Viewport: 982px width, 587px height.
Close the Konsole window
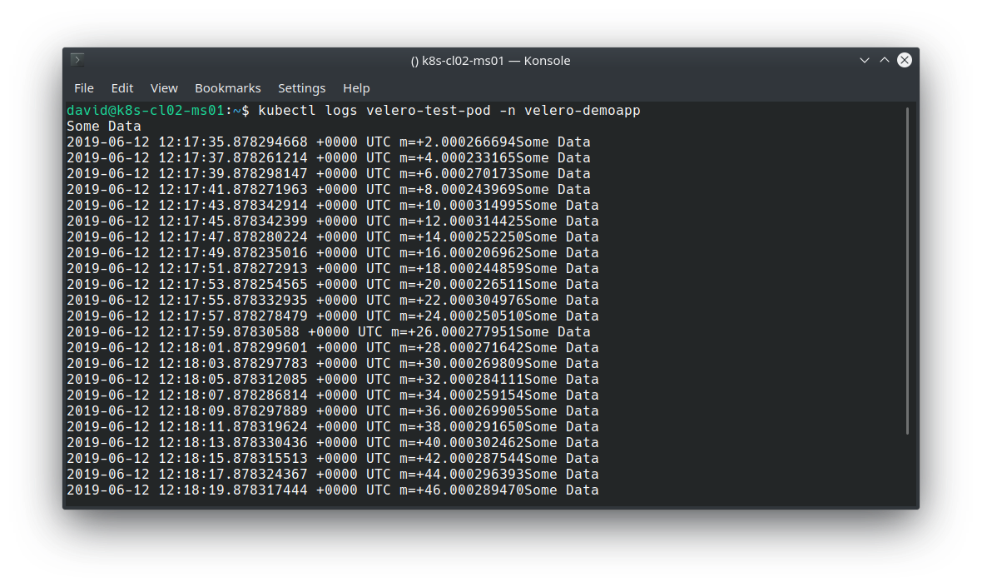pyautogui.click(x=904, y=60)
